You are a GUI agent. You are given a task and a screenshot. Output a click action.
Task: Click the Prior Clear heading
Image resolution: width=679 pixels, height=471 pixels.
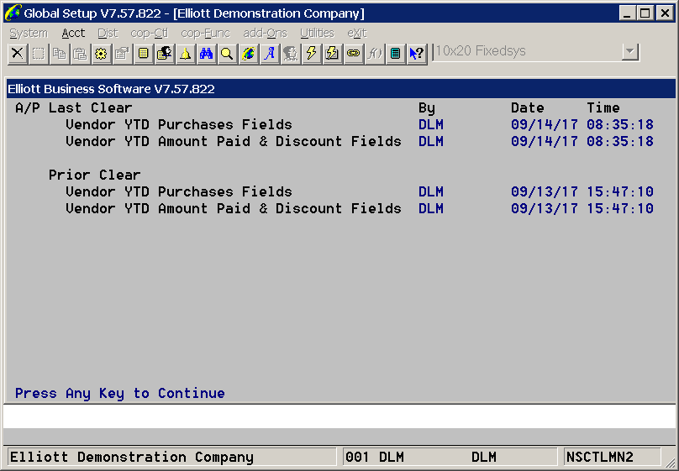94,175
